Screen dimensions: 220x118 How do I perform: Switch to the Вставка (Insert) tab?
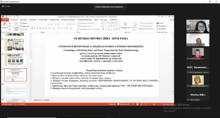[x=23, y=20]
